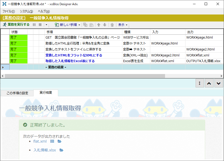Stop the process execution
The width and height of the screenshot is (224, 161).
40,25
